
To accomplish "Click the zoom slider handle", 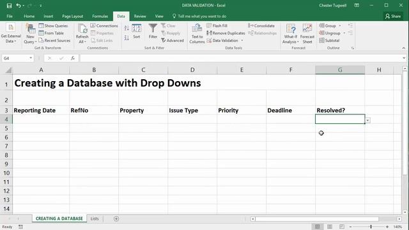I will pyautogui.click(x=371, y=227).
